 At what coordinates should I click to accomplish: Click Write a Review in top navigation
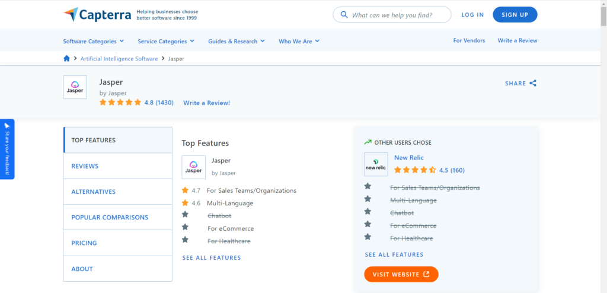pos(517,40)
